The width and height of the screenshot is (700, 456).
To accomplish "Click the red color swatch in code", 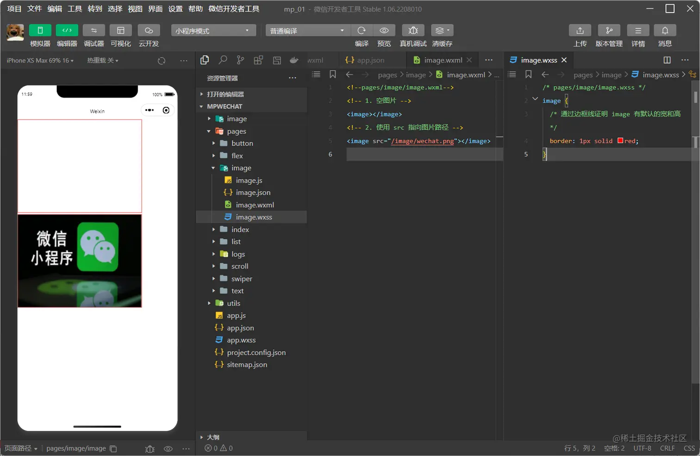I will pos(620,141).
